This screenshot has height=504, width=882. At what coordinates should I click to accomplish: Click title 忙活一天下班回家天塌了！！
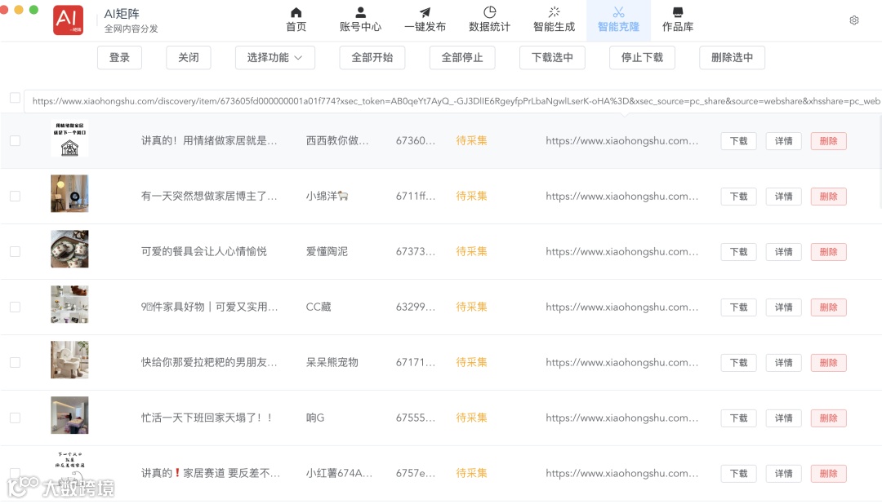[207, 418]
